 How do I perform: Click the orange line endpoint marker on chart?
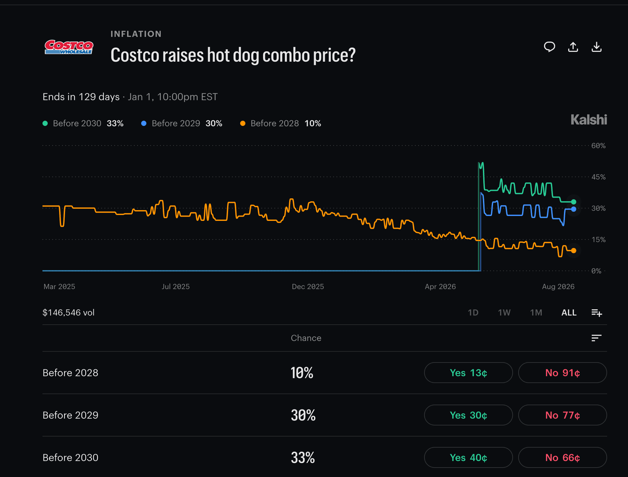tap(573, 251)
